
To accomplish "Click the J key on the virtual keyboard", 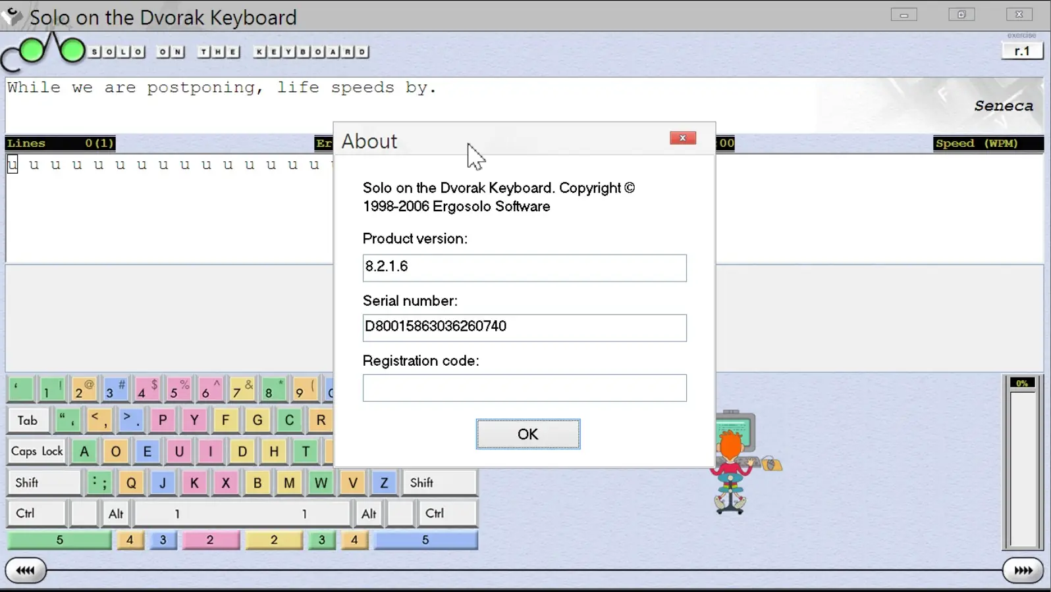I will point(163,483).
